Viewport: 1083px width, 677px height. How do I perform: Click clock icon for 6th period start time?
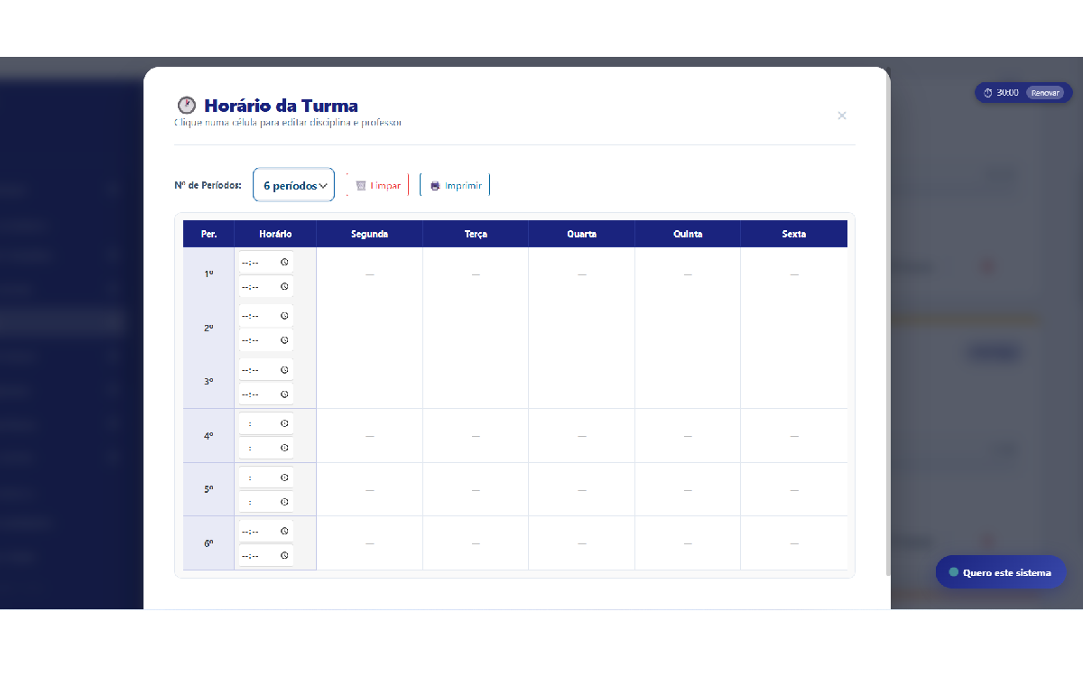[284, 531]
